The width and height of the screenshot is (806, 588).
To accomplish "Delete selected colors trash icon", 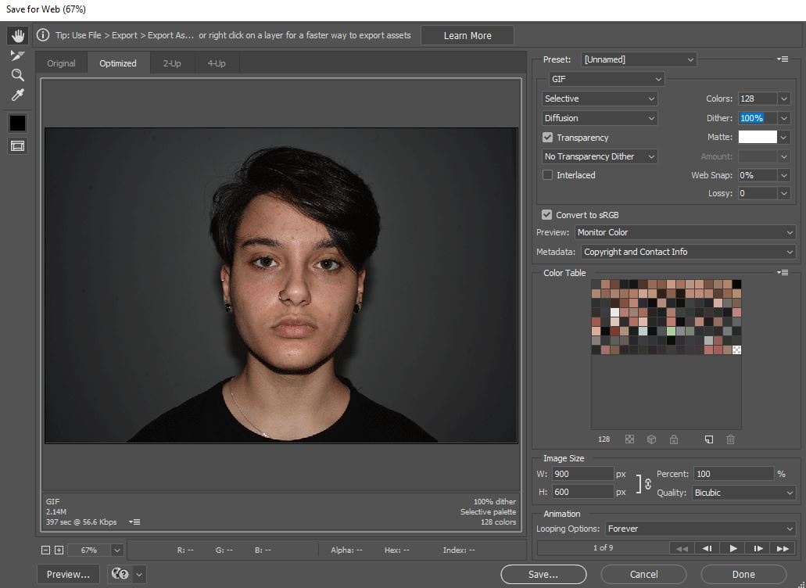I will [x=730, y=439].
